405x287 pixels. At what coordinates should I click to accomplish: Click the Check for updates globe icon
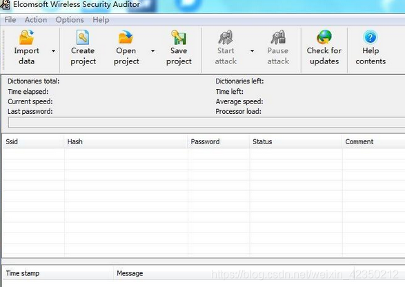(x=324, y=37)
